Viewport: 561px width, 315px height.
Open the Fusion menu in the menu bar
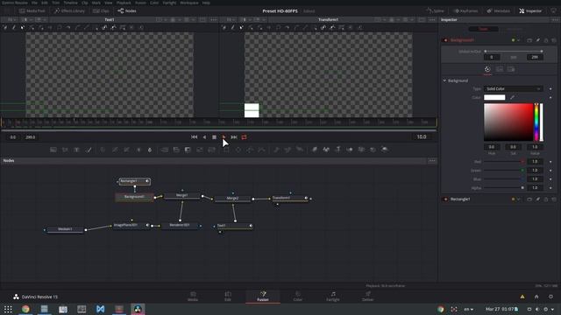[140, 3]
